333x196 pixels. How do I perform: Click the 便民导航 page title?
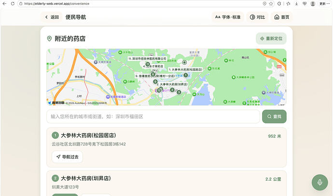pyautogui.click(x=76, y=17)
